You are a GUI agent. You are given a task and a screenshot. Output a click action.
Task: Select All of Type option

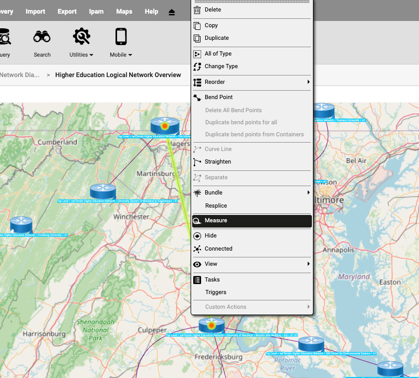218,53
